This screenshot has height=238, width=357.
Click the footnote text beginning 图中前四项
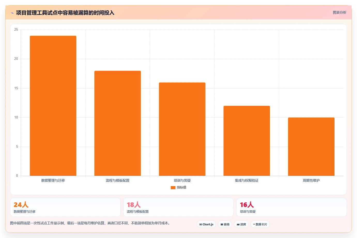point(90,223)
